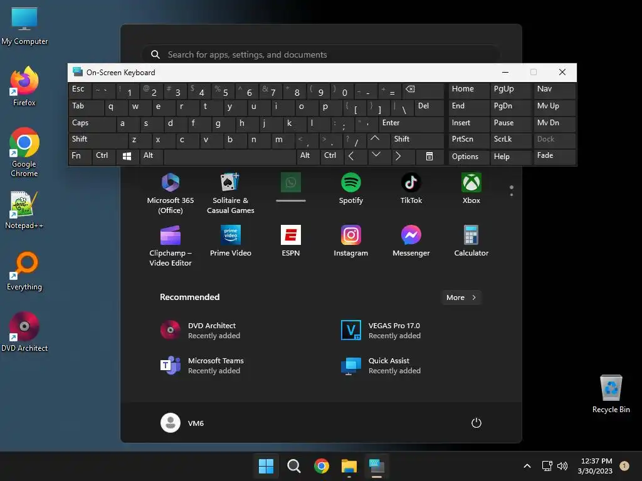Open the Recycle Bin desktop icon
The width and height of the screenshot is (642, 481).
coord(611,394)
